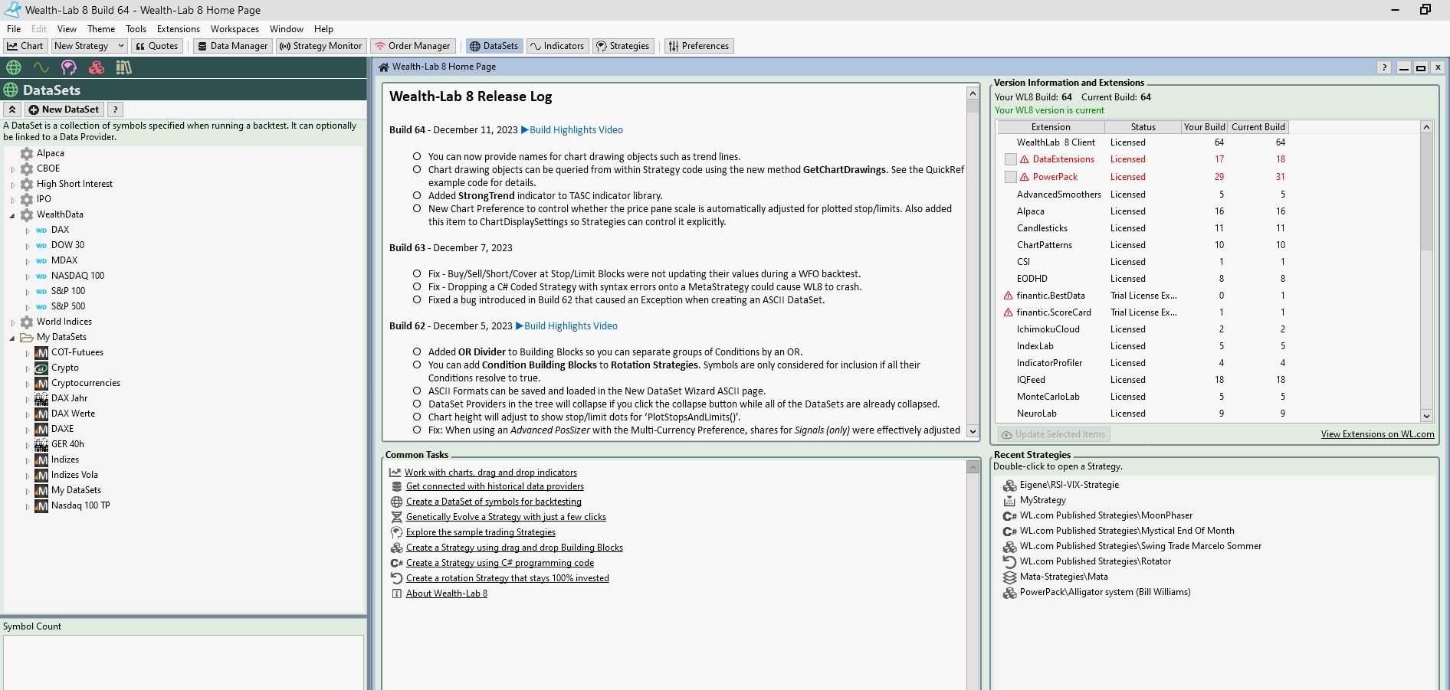Click View Extensions on WL.com link

[1377, 434]
